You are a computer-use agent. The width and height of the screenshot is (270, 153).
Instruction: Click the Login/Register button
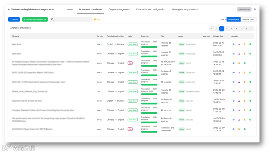click(244, 9)
